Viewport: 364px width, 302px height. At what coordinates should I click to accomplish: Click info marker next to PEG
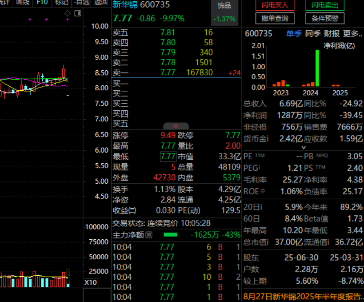point(260,166)
